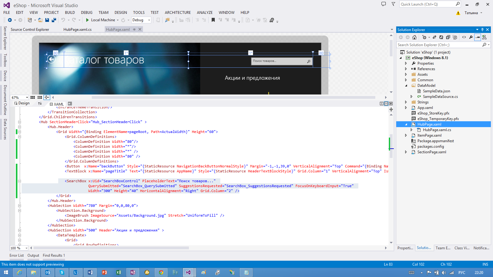Viewport: 493px width, 277px height.
Task: Click the Undo toolbar icon
Action: [x=63, y=20]
